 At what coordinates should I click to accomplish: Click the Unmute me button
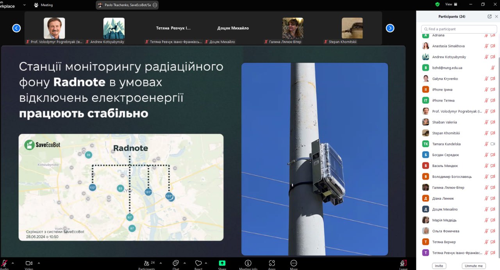(473, 266)
